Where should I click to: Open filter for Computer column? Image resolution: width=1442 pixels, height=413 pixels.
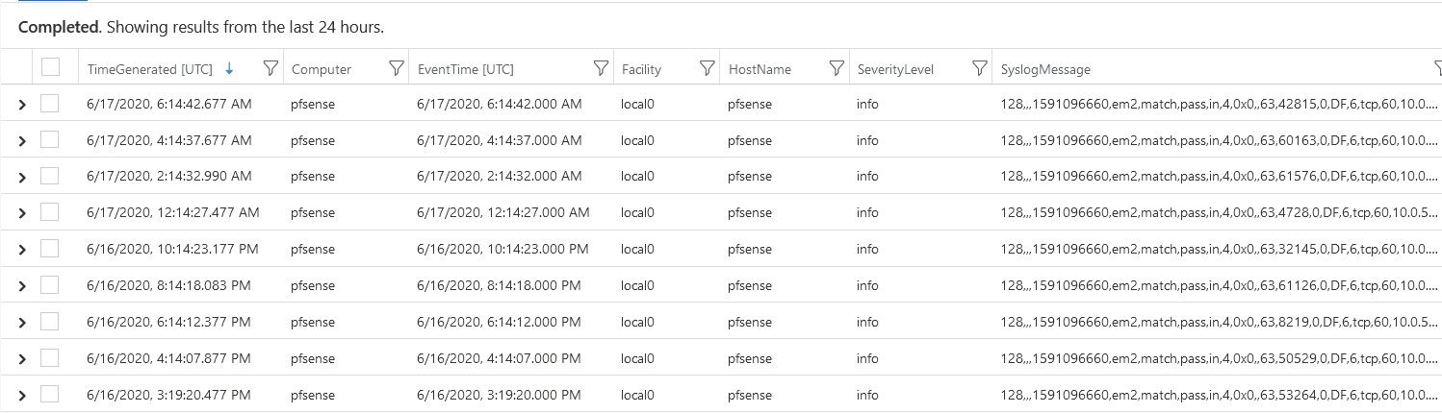(x=396, y=68)
